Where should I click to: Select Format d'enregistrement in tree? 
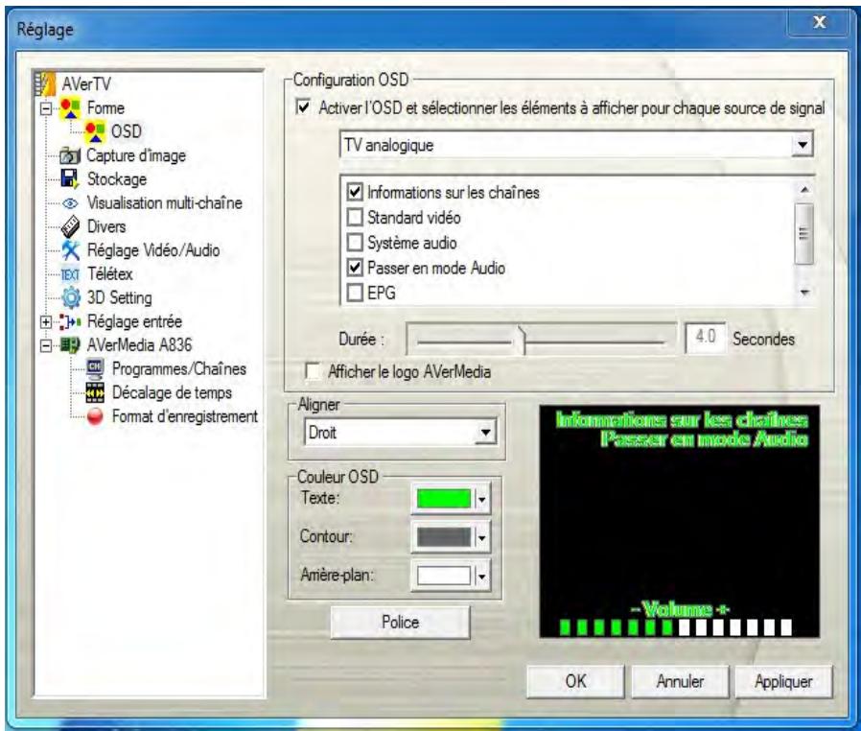tap(185, 417)
